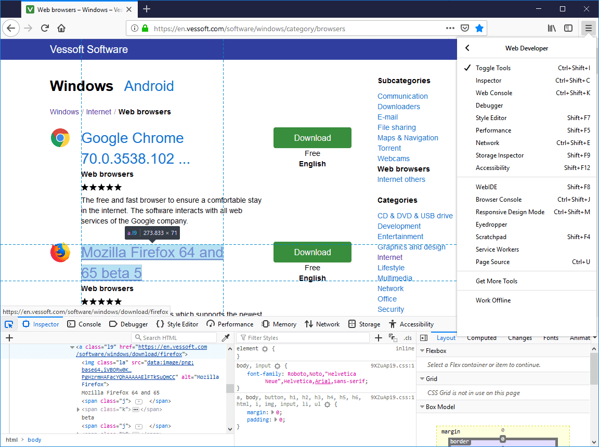Open Storage Inspector from the menu
This screenshot has height=447, width=599.
(x=527, y=155)
